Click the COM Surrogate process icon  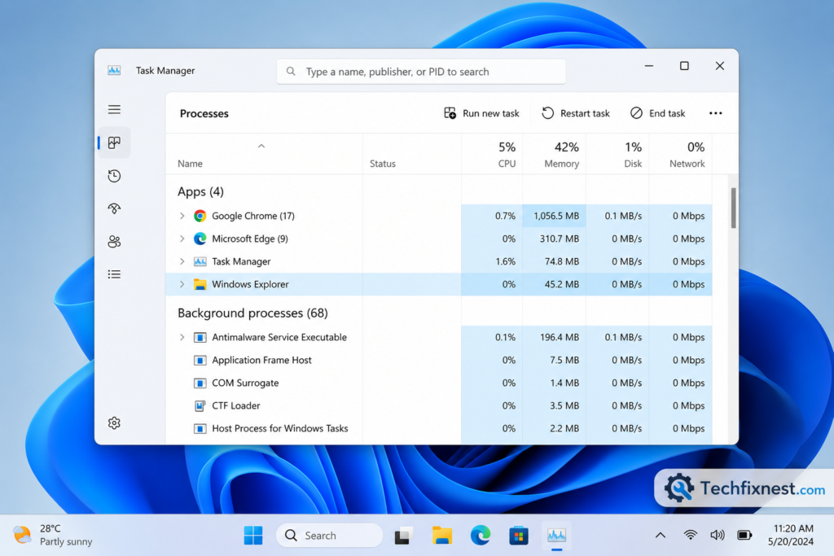click(200, 383)
